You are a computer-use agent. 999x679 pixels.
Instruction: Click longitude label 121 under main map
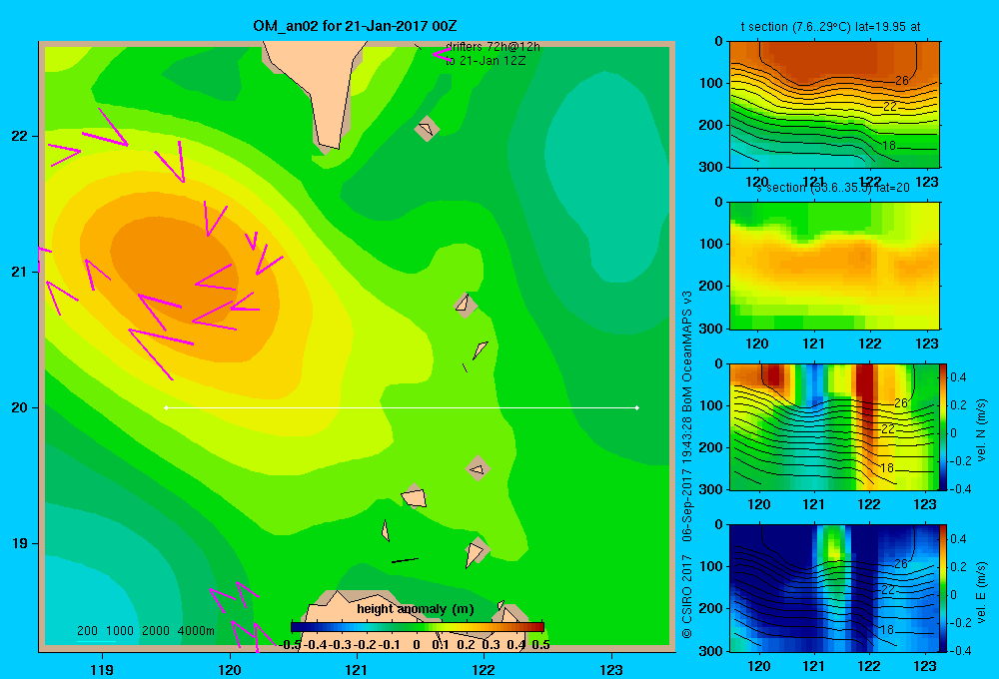point(357,669)
